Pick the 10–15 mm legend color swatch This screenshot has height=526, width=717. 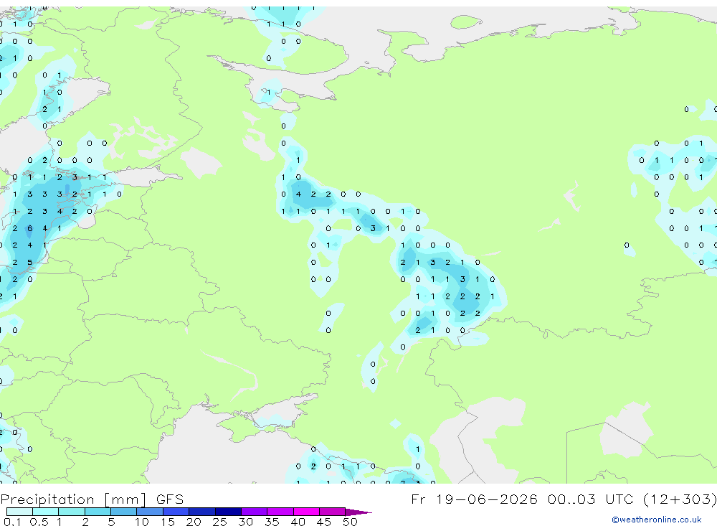click(x=150, y=512)
